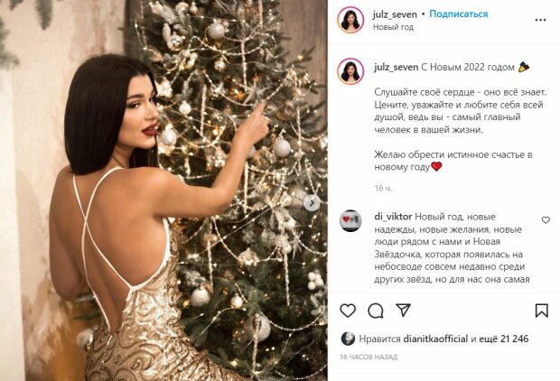Share the post via paper plane icon
This screenshot has width=560, height=381.
[x=403, y=310]
